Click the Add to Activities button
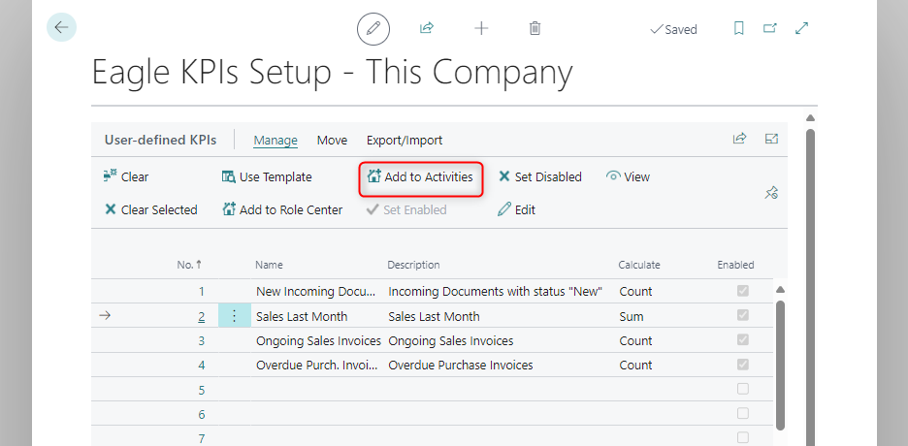The width and height of the screenshot is (908, 446). pyautogui.click(x=420, y=177)
